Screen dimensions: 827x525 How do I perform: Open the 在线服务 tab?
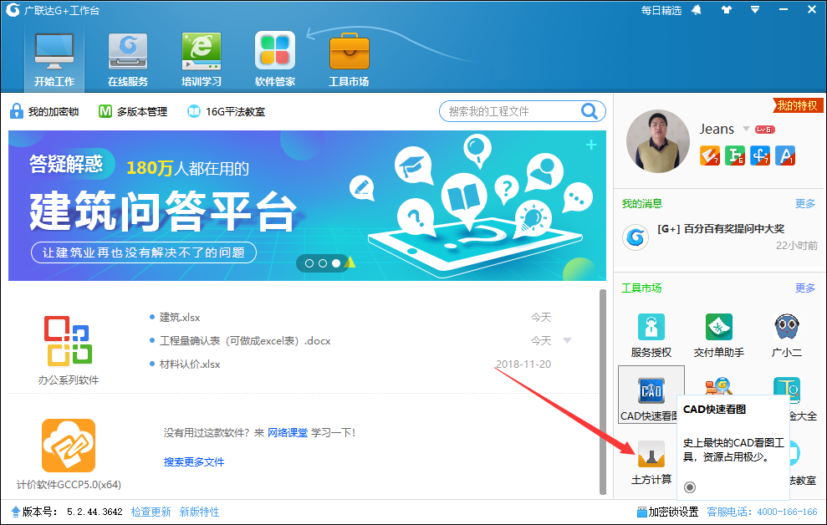(x=128, y=60)
